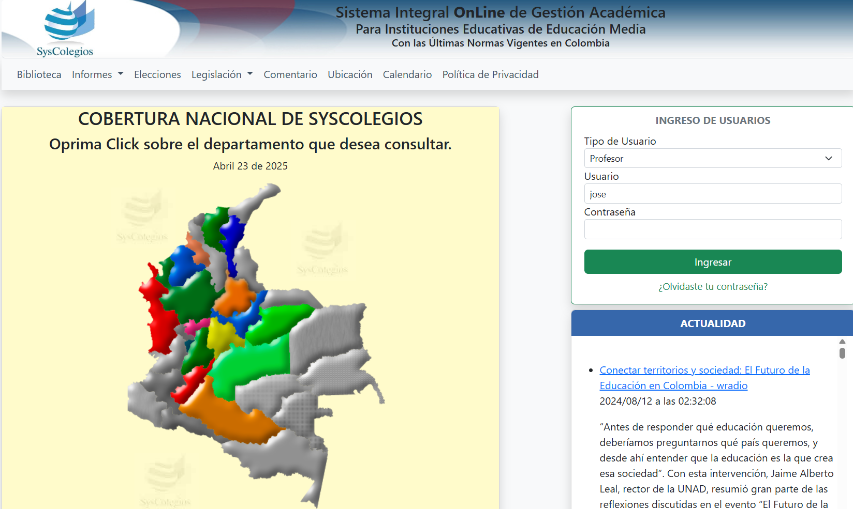Select Elecciones in the navigation bar
The image size is (853, 509).
tap(157, 74)
